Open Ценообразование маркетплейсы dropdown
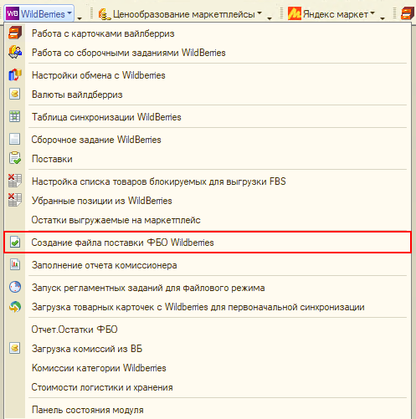416x419 pixels. coord(180,14)
